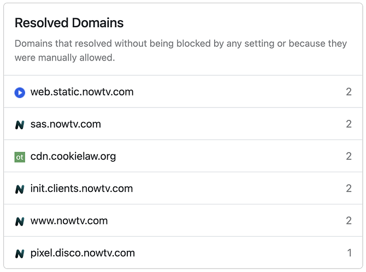Viewport: 366px width, 272px height.
Task: Click the Resolved Domains heading
Action: pos(69,23)
